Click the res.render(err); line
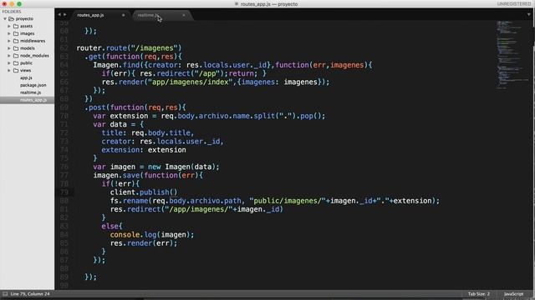Image resolution: width=535 pixels, height=300 pixels. 144,243
